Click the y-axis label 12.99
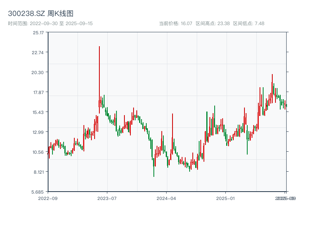 coord(38,132)
